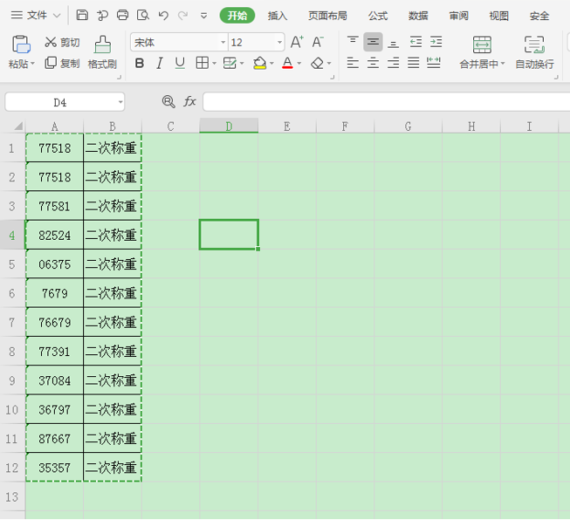Click the red font color A icon
570x520 pixels.
(x=287, y=63)
